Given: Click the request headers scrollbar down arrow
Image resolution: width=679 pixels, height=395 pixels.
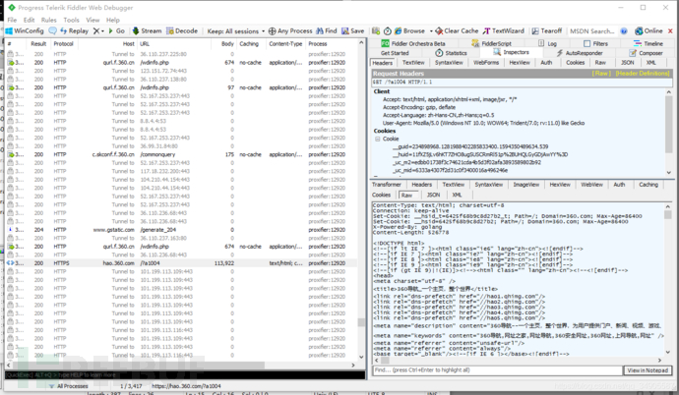Looking at the screenshot, I should point(668,172).
